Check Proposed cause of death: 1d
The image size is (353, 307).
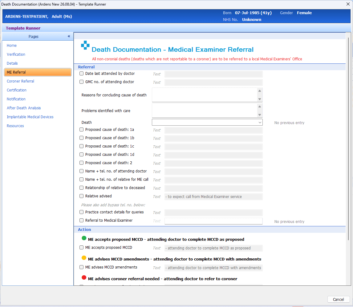point(82,155)
